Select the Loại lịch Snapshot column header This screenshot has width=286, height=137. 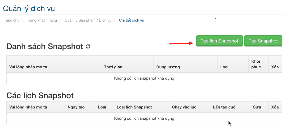pos(134,107)
